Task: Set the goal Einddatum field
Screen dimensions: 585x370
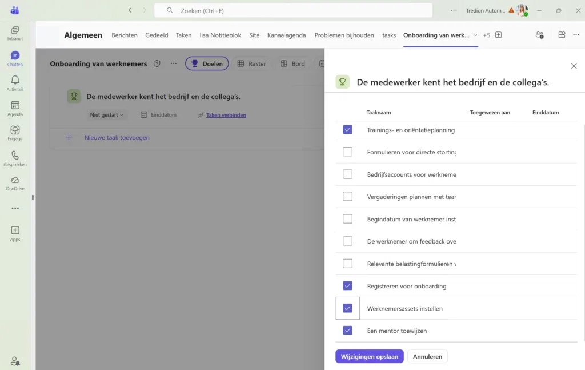Action: 159,114
